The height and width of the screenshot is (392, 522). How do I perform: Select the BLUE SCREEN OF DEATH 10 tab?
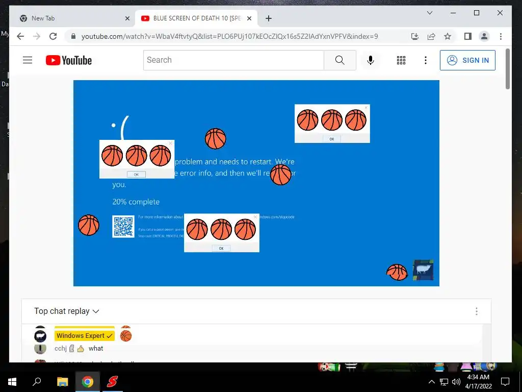coord(197,18)
